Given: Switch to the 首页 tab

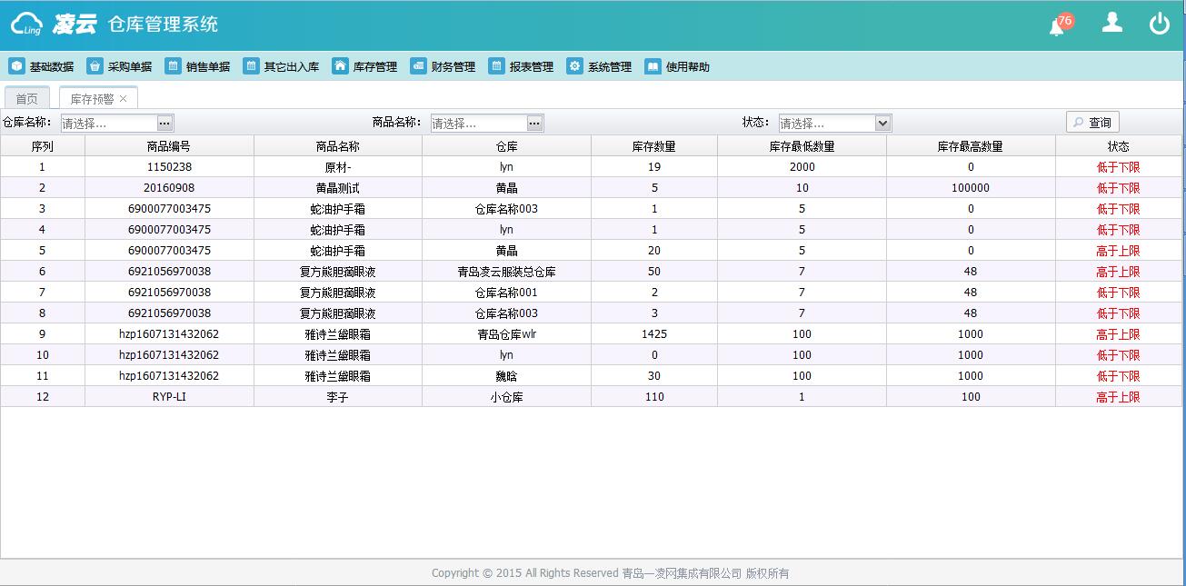Looking at the screenshot, I should pos(27,98).
